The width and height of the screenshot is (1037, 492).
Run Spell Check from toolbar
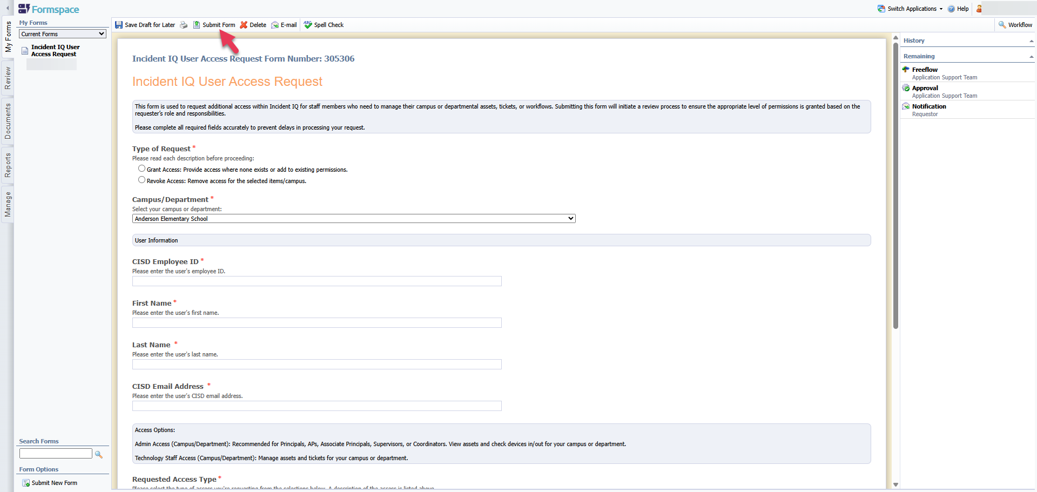tap(324, 25)
